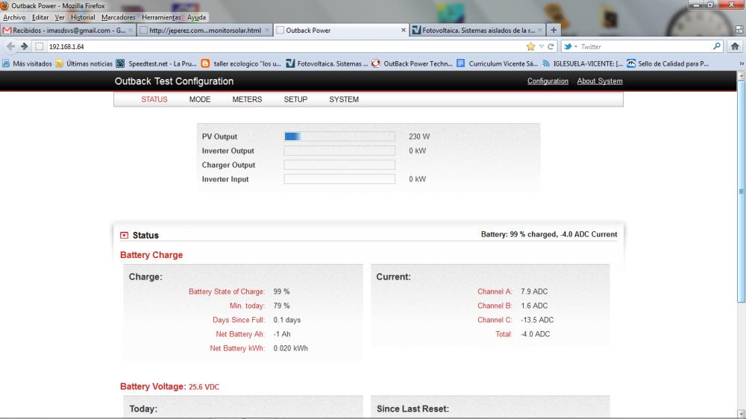Click the About System link
This screenshot has width=746, height=419.
point(600,81)
